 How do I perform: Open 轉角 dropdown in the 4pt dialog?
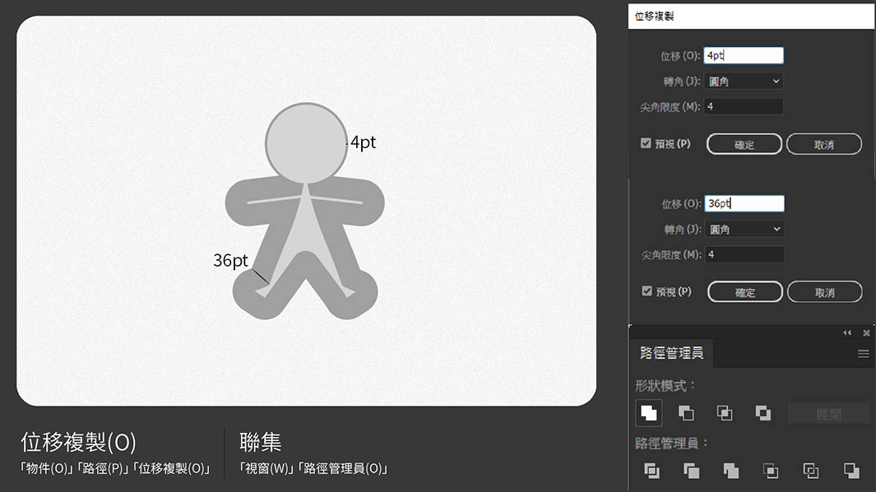click(x=744, y=81)
